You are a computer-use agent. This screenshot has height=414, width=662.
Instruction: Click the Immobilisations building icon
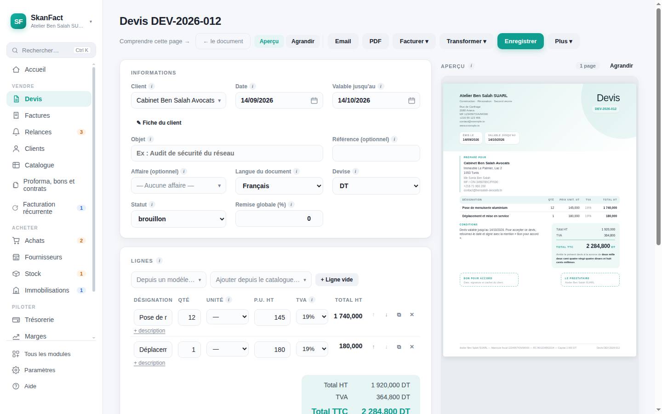[16, 290]
